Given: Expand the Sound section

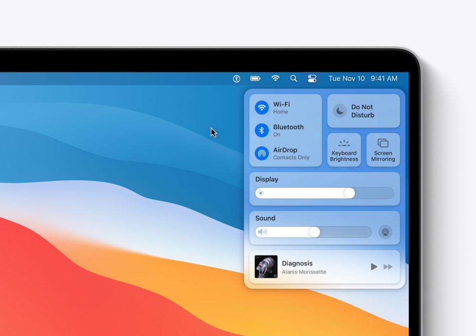Looking at the screenshot, I should 265,218.
